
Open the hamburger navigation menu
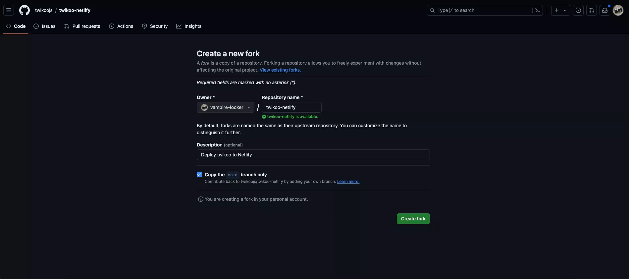pyautogui.click(x=9, y=10)
